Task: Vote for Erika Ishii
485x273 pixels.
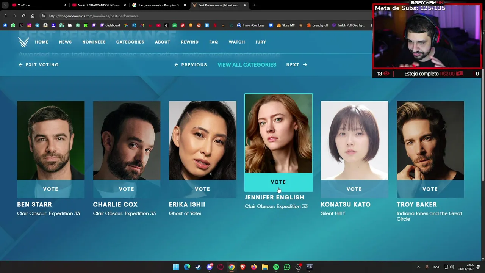Action: (x=202, y=189)
